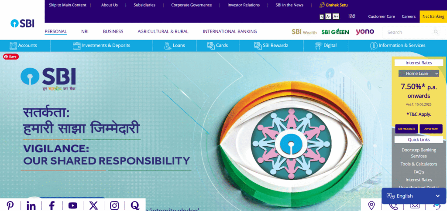Click into the Search input field
The height and width of the screenshot is (211, 447).
(409, 32)
